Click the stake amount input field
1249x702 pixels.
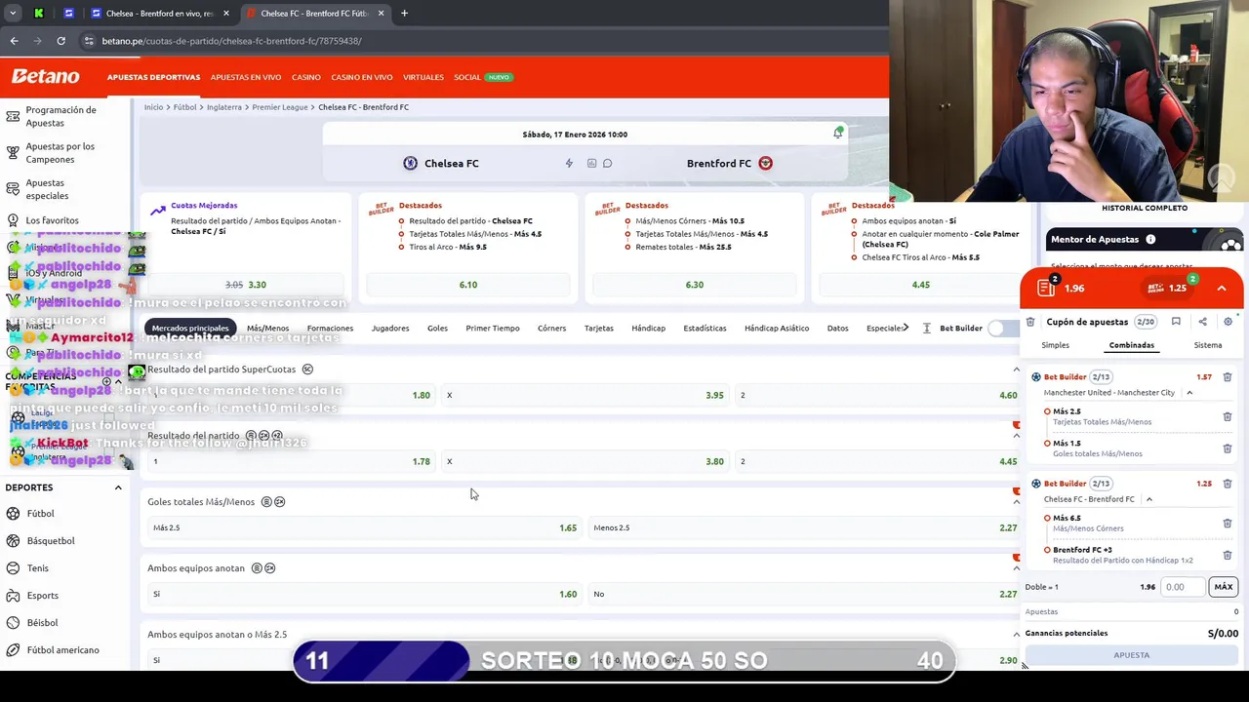click(1184, 587)
